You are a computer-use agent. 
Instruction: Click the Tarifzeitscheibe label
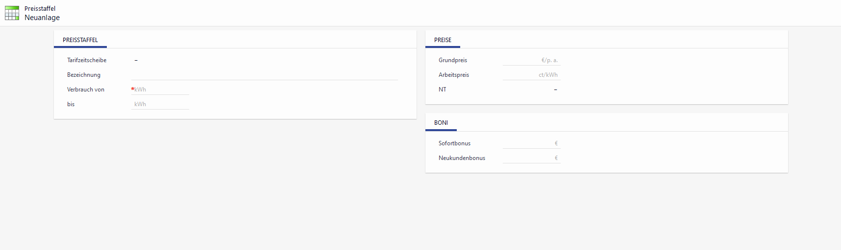(87, 60)
